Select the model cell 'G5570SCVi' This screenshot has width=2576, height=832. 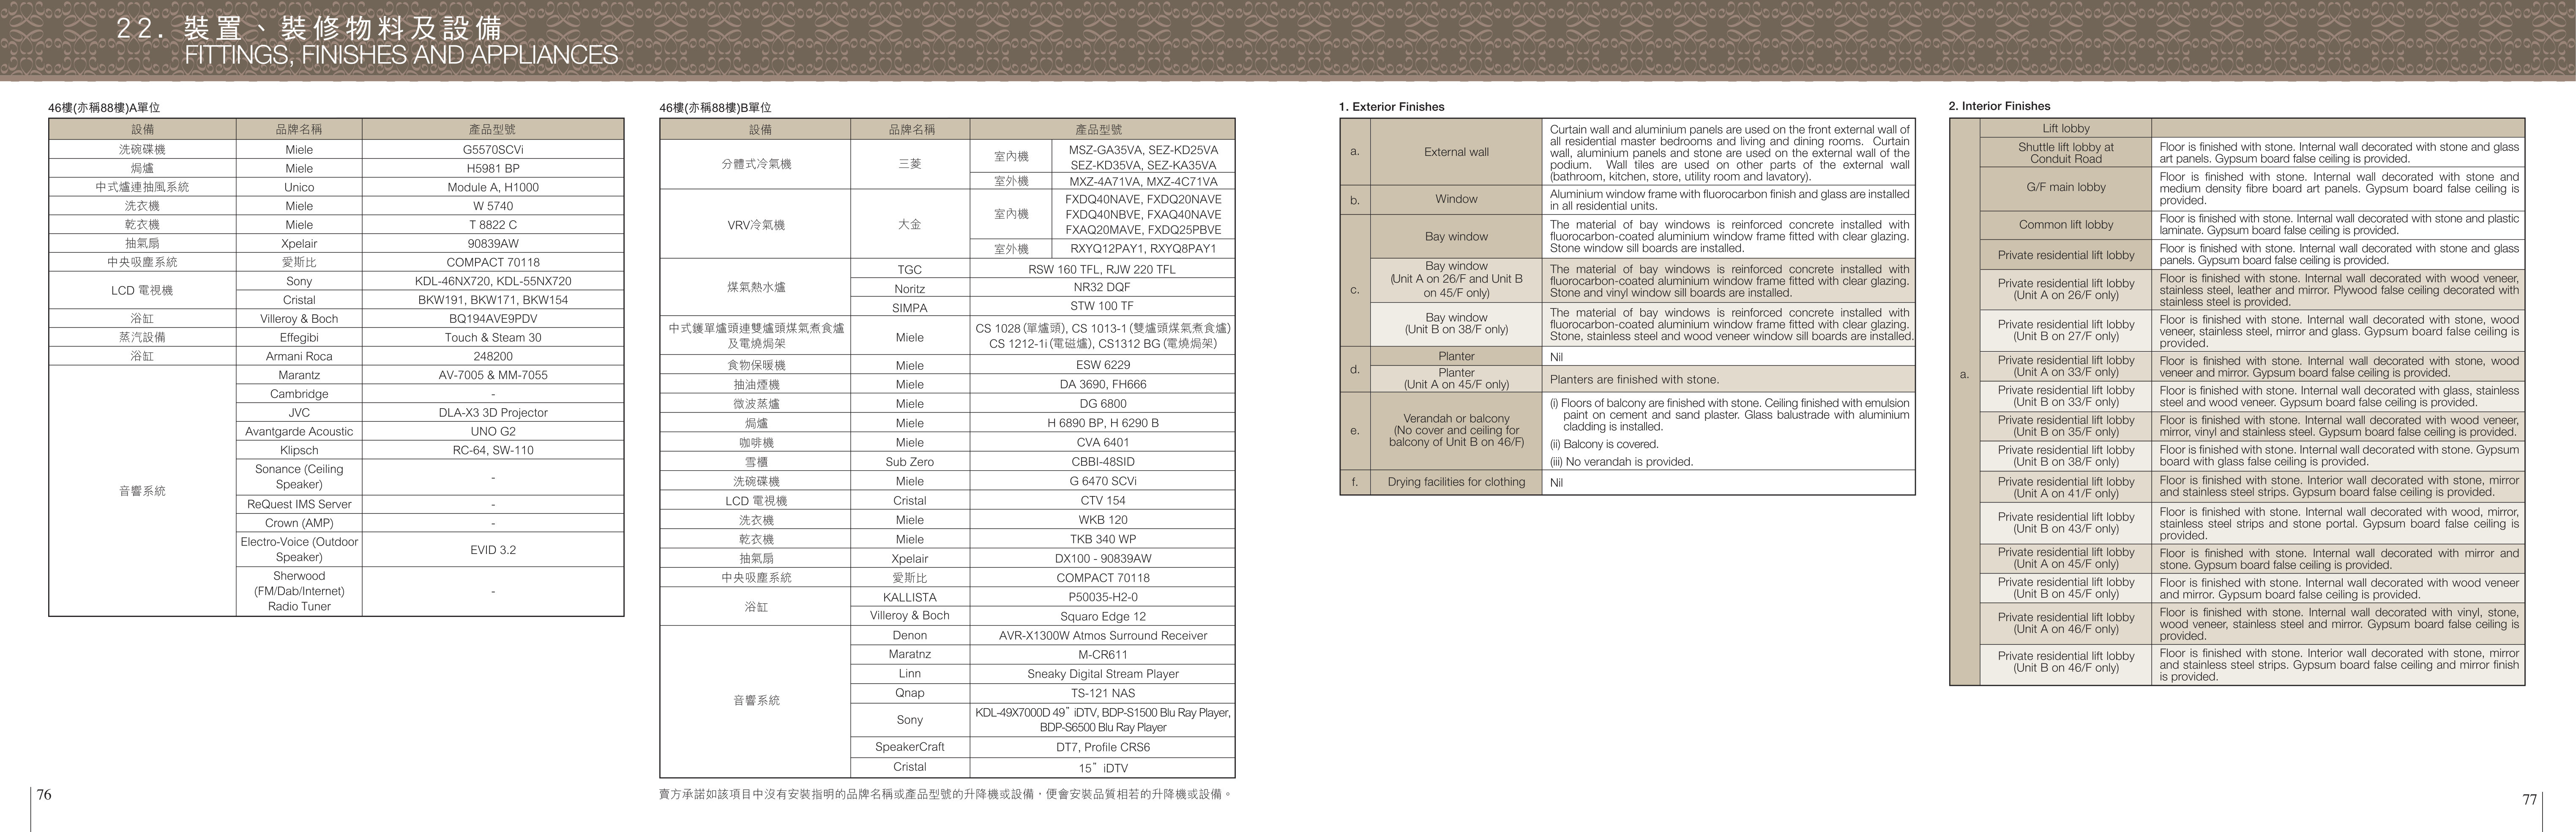(493, 150)
